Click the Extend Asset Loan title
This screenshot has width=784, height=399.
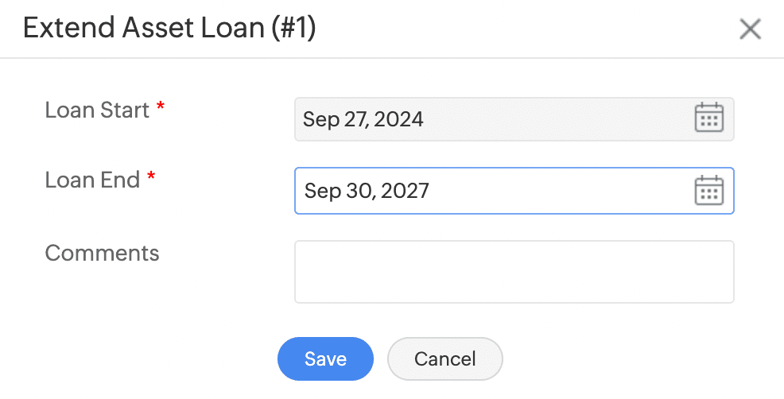(x=169, y=29)
